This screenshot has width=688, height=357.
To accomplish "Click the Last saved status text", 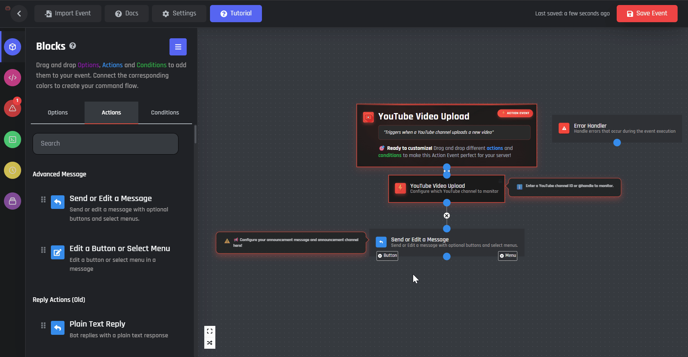I will click(x=573, y=14).
